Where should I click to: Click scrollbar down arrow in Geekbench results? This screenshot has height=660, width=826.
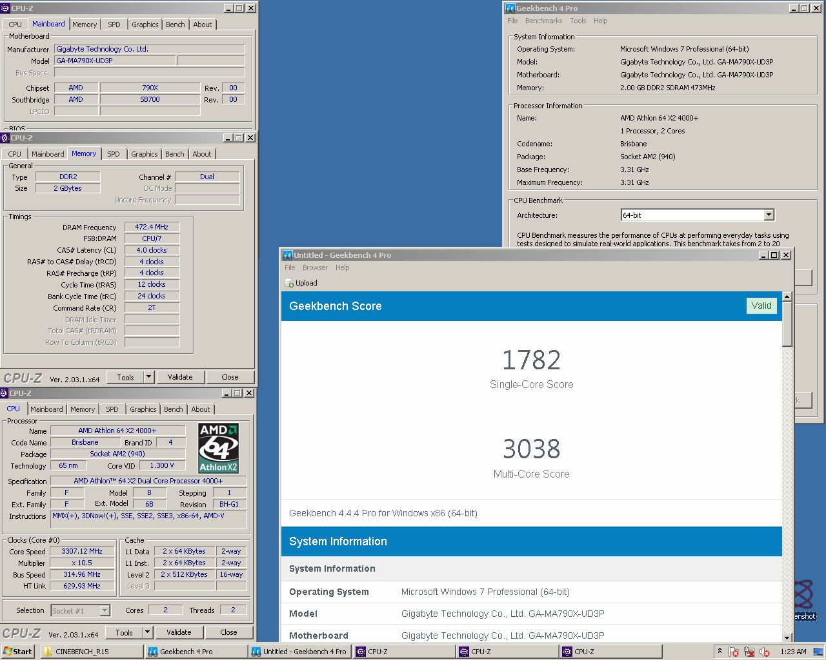[787, 637]
